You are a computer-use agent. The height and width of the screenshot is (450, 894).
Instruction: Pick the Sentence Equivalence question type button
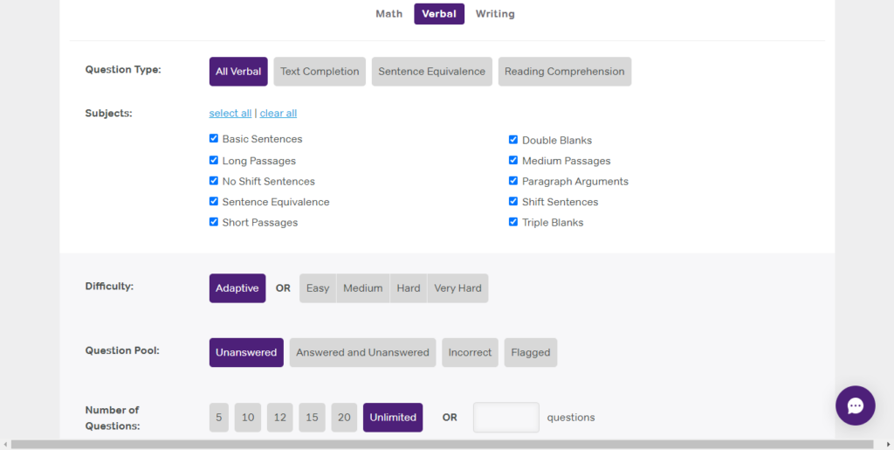431,72
